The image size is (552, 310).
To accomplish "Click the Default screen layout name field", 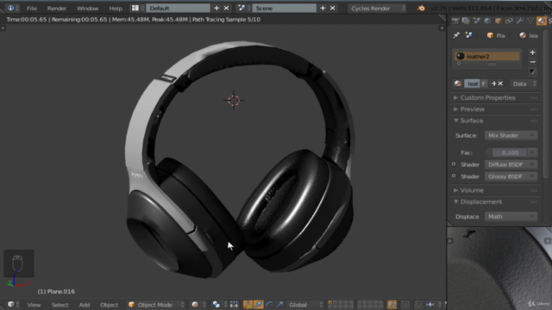I will (x=179, y=8).
